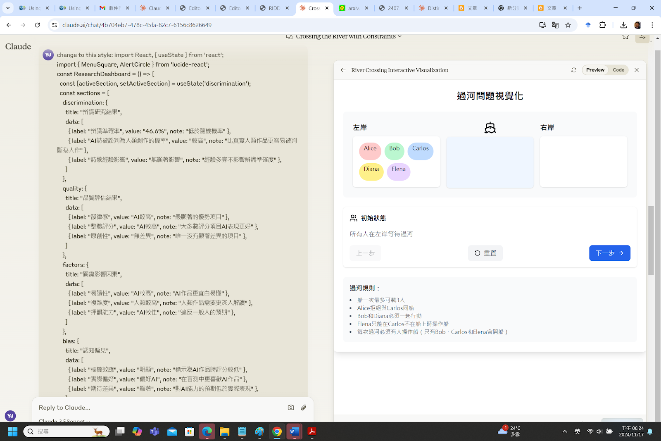Select the Alice person chip
The width and height of the screenshot is (661, 441).
370,151
